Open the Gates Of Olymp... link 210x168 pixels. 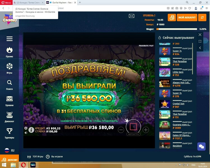181,135
